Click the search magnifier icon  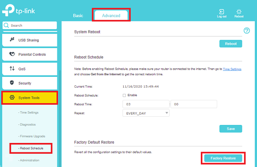(6, 25)
